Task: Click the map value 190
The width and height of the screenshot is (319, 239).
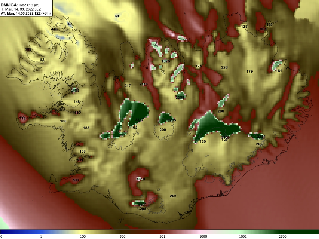Action: tap(269, 25)
